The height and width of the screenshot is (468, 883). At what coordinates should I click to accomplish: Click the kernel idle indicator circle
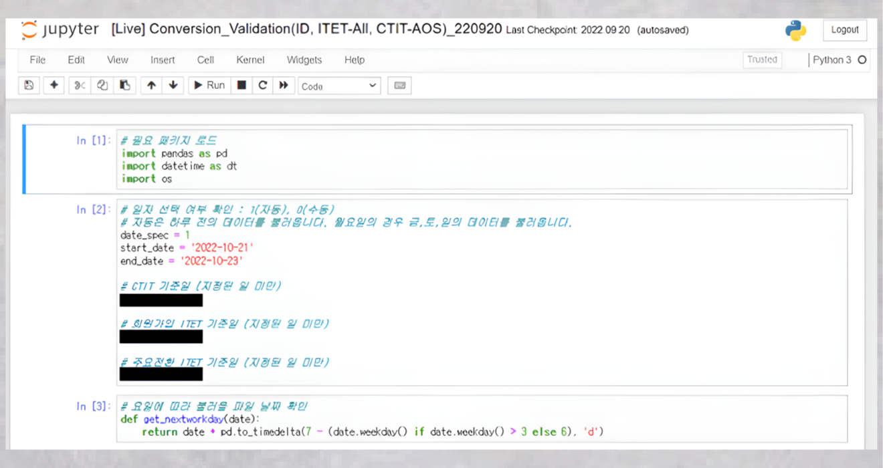[862, 60]
